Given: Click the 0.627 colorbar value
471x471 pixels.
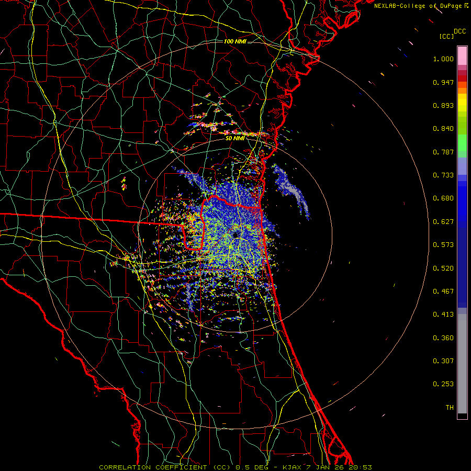Looking at the screenshot, I should pos(443,222).
